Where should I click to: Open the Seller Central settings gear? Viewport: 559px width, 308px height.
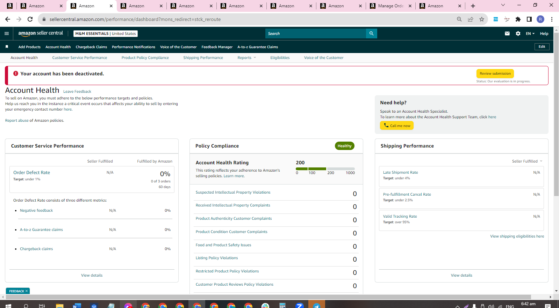[x=518, y=33]
